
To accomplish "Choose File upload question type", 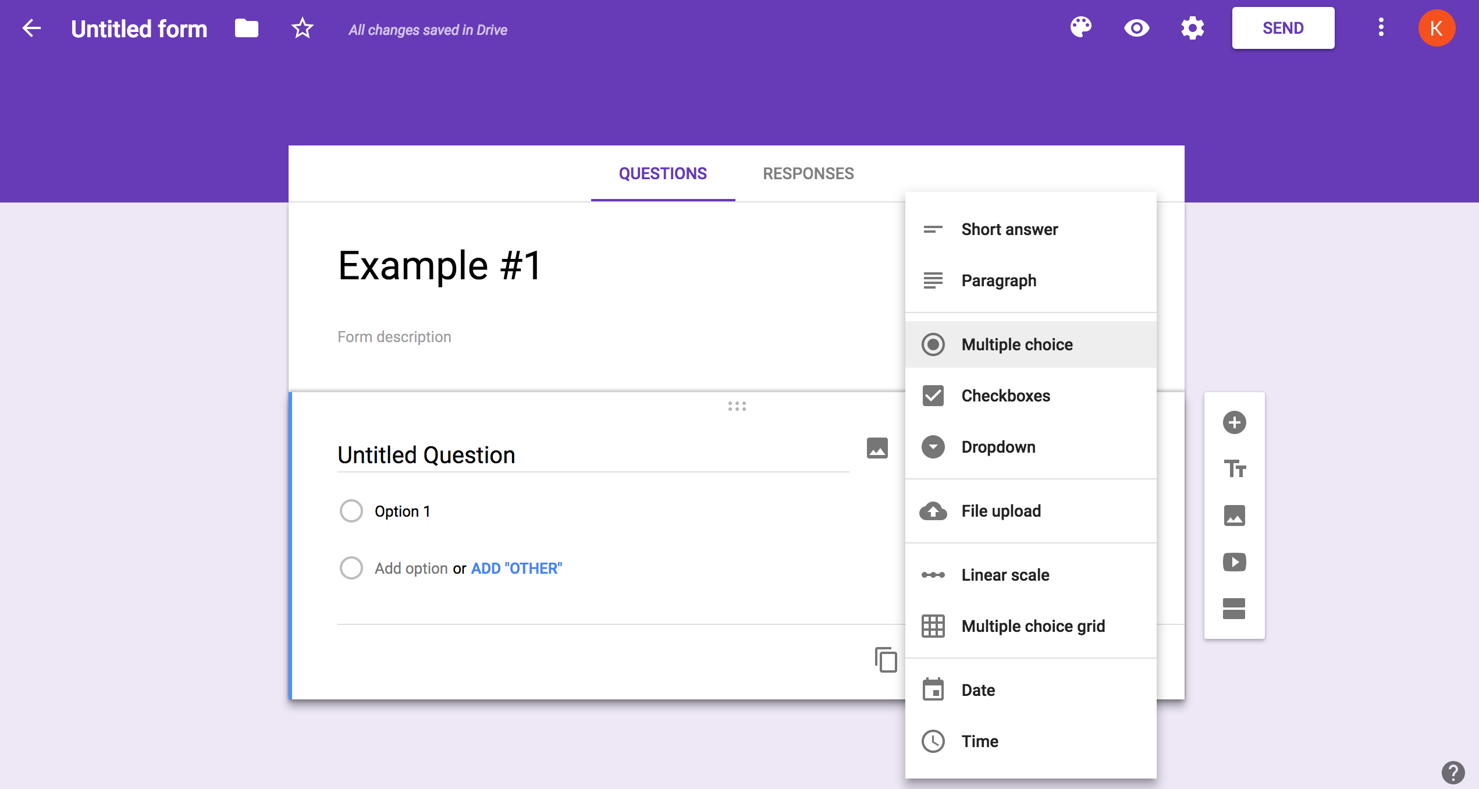I will coord(1031,511).
